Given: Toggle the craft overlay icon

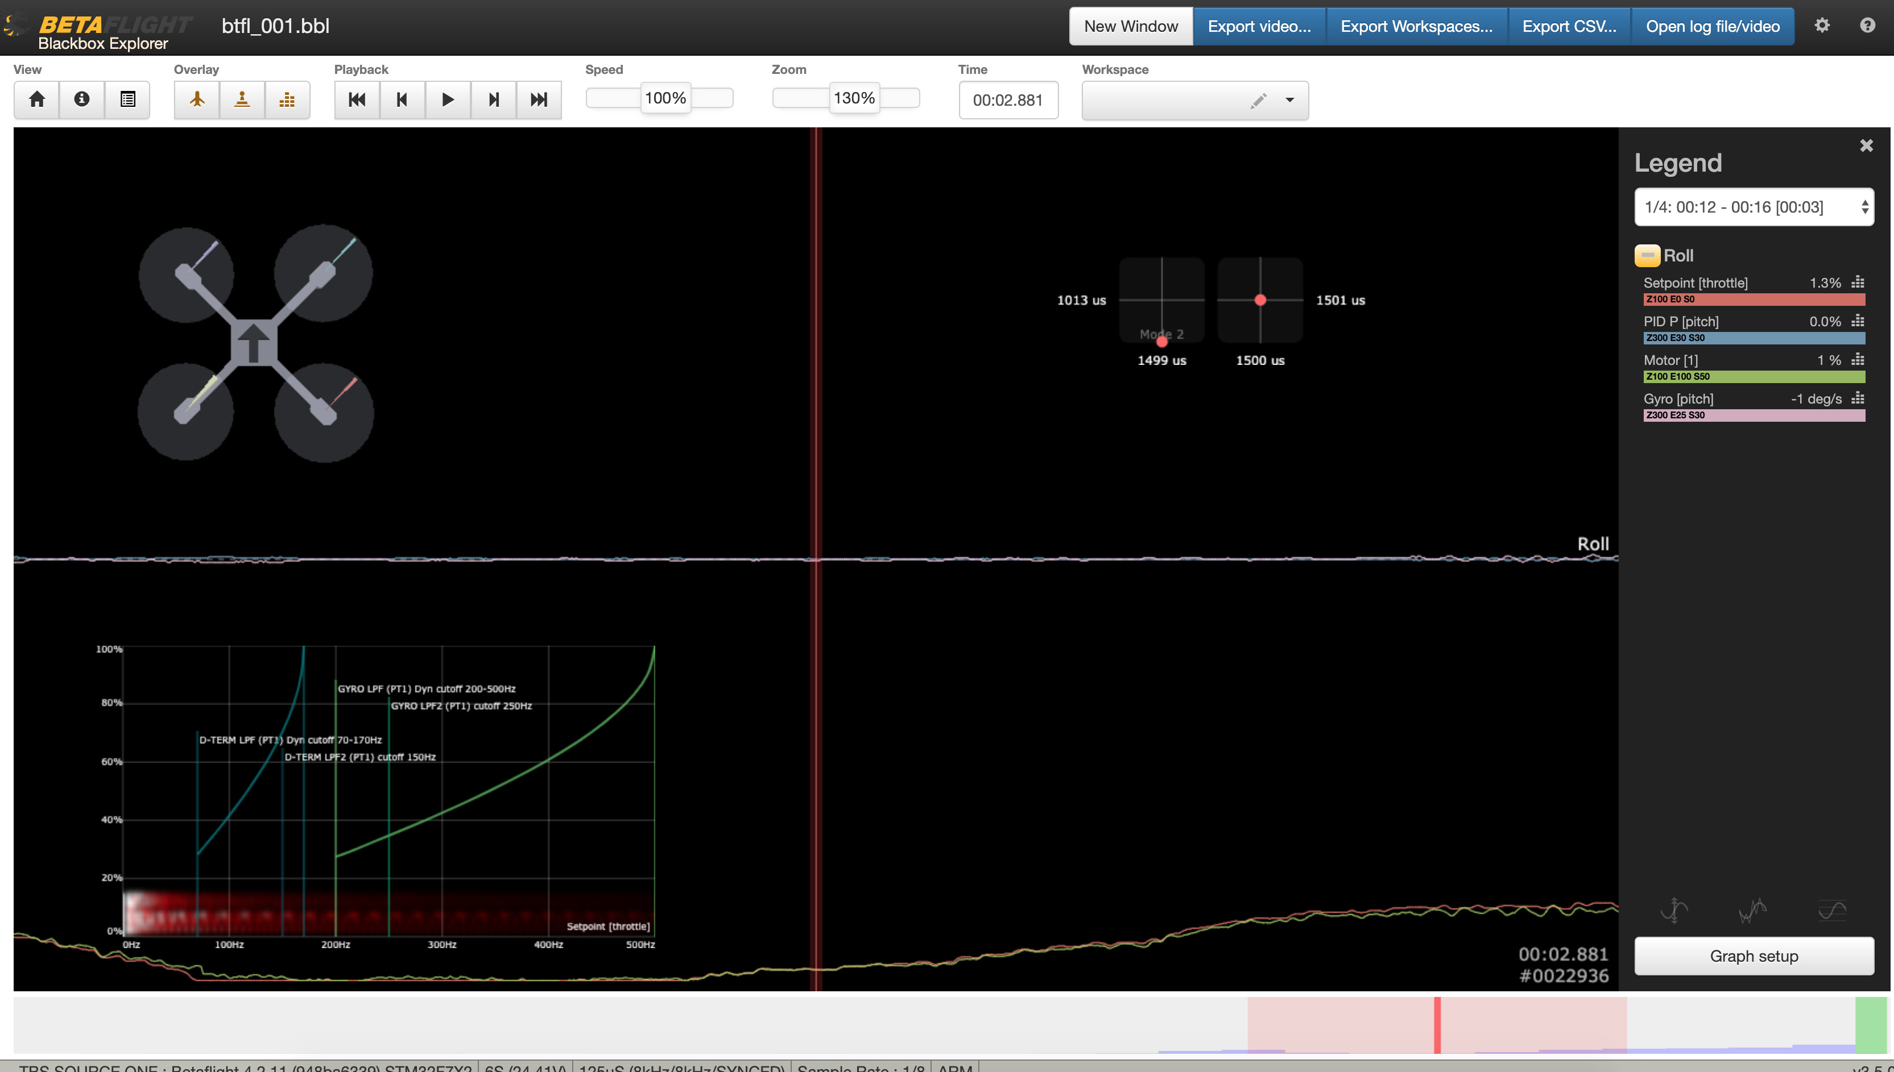Looking at the screenshot, I should click(x=197, y=99).
